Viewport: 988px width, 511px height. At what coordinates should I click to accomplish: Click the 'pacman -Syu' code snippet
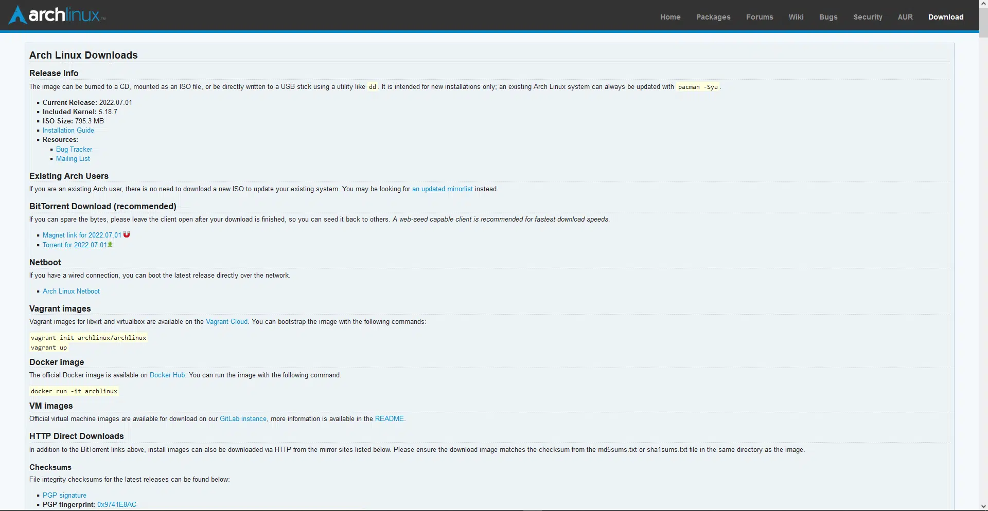click(x=698, y=87)
